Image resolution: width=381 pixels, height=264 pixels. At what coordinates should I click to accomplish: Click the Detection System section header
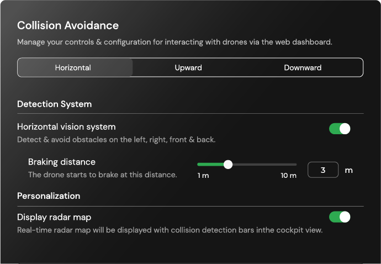(x=54, y=104)
